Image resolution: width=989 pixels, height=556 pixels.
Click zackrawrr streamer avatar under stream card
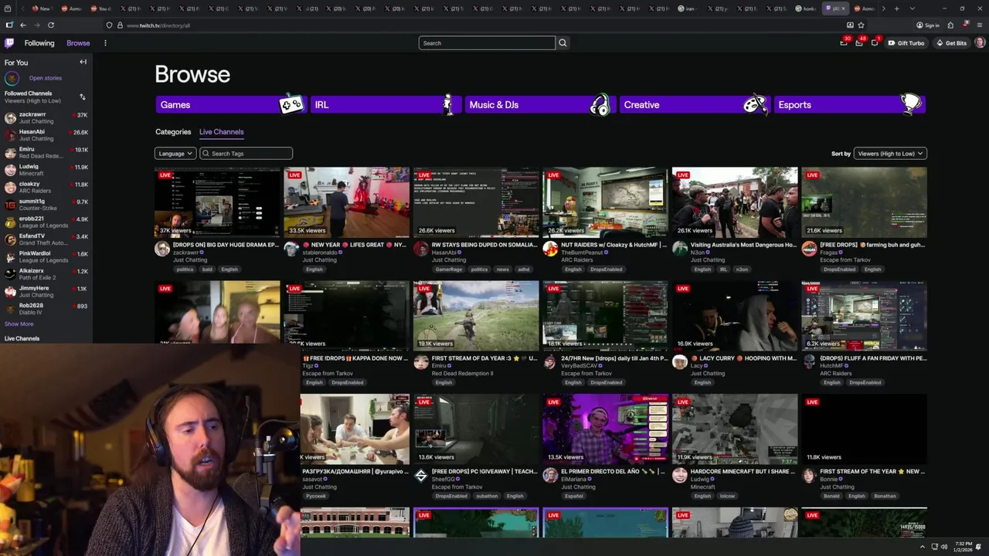click(x=162, y=249)
